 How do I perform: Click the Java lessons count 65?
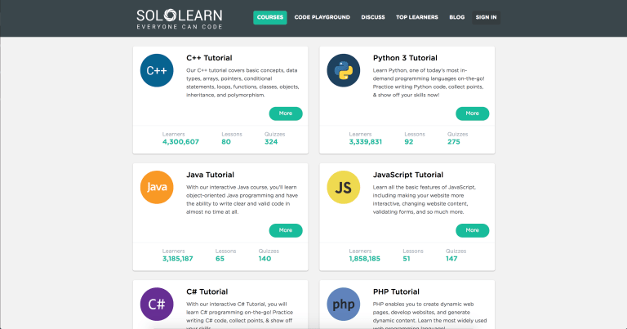tap(220, 259)
